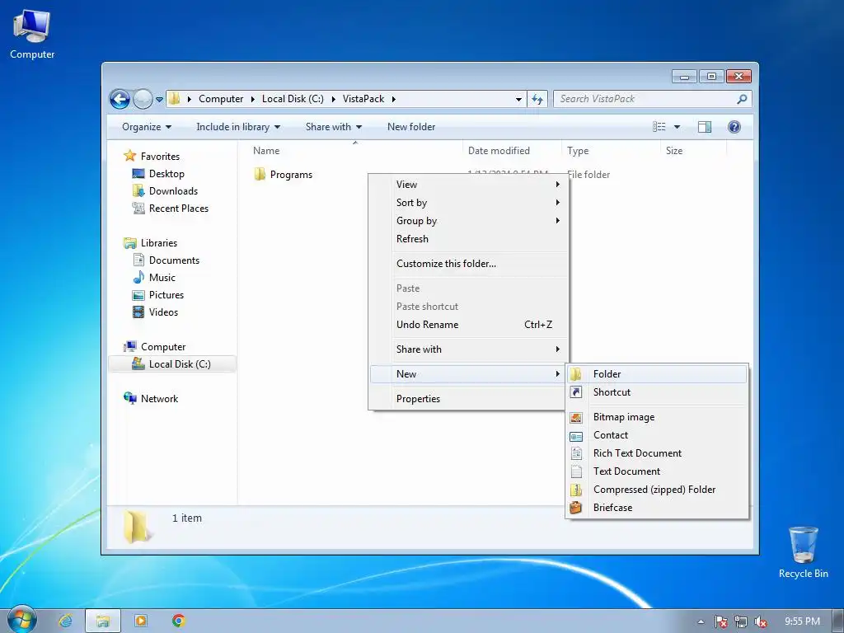Screen dimensions: 844x633
Task: Create a new Briefcase
Action: pos(657,508)
